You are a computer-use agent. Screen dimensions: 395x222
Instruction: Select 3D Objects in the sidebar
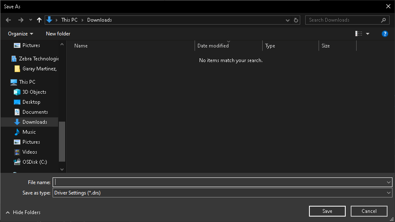(34, 92)
